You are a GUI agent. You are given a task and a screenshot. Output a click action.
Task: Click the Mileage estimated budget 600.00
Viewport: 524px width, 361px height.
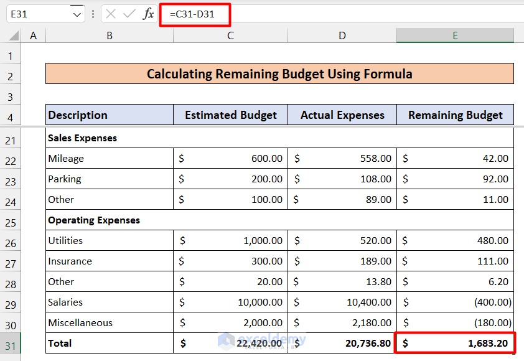(230, 158)
